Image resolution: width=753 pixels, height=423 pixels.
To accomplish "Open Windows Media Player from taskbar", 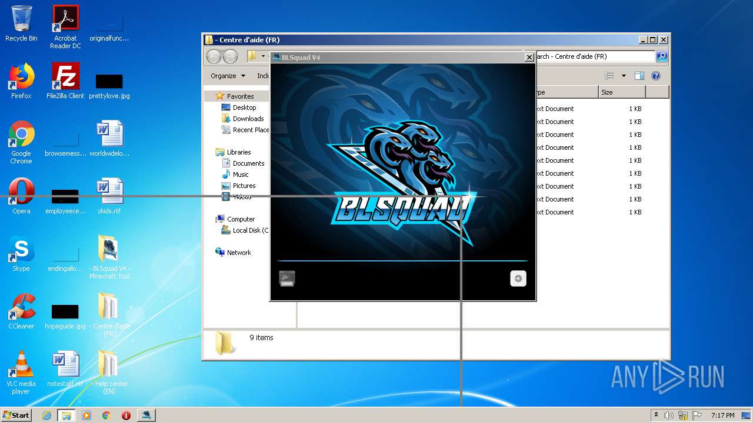I will click(86, 415).
